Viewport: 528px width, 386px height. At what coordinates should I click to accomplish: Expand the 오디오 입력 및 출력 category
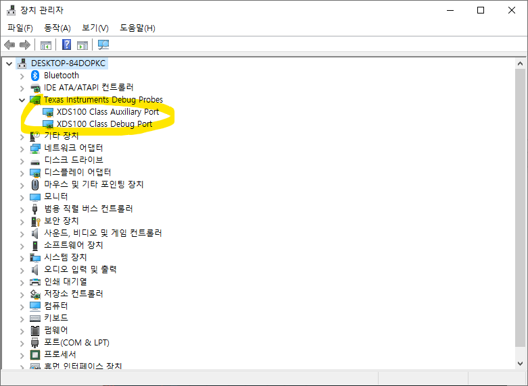(x=22, y=270)
